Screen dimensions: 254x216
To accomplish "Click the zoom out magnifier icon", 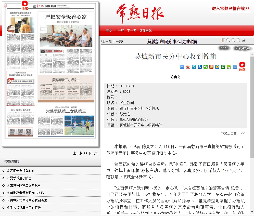I will point(238,40).
